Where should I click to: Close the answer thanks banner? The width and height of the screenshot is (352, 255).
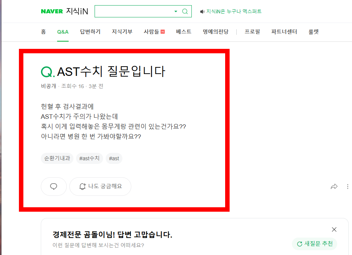coord(334,229)
